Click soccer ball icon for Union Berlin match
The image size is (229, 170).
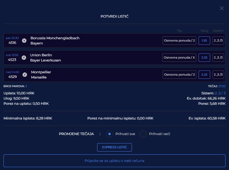tap(24, 58)
